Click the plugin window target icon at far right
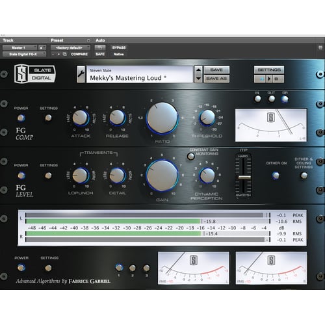Image resolution: width=325 pixels, height=325 pixels. (320, 47)
